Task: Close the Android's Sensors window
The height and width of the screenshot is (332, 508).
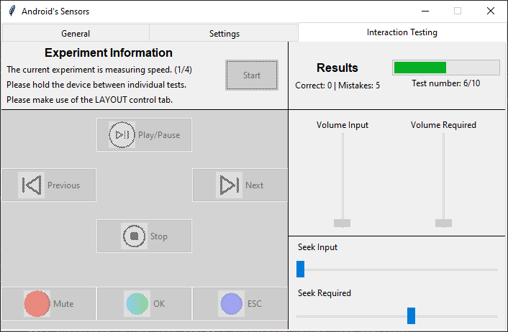Action: pos(491,11)
